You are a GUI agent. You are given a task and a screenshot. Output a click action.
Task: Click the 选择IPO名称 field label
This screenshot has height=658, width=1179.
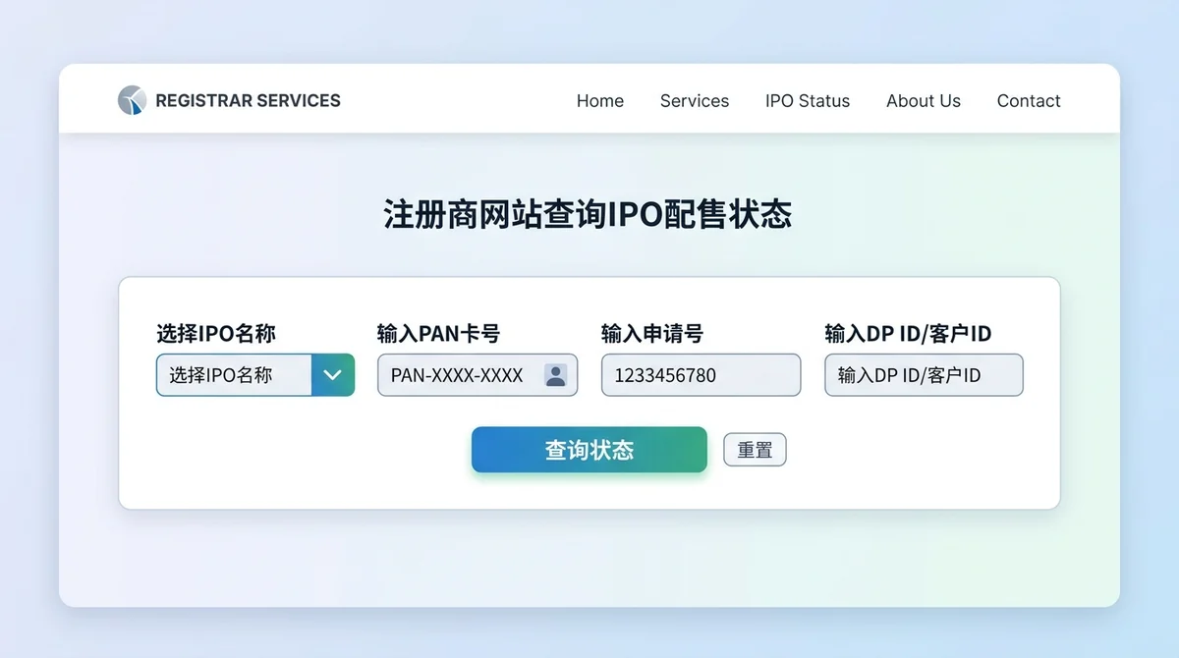[216, 334]
